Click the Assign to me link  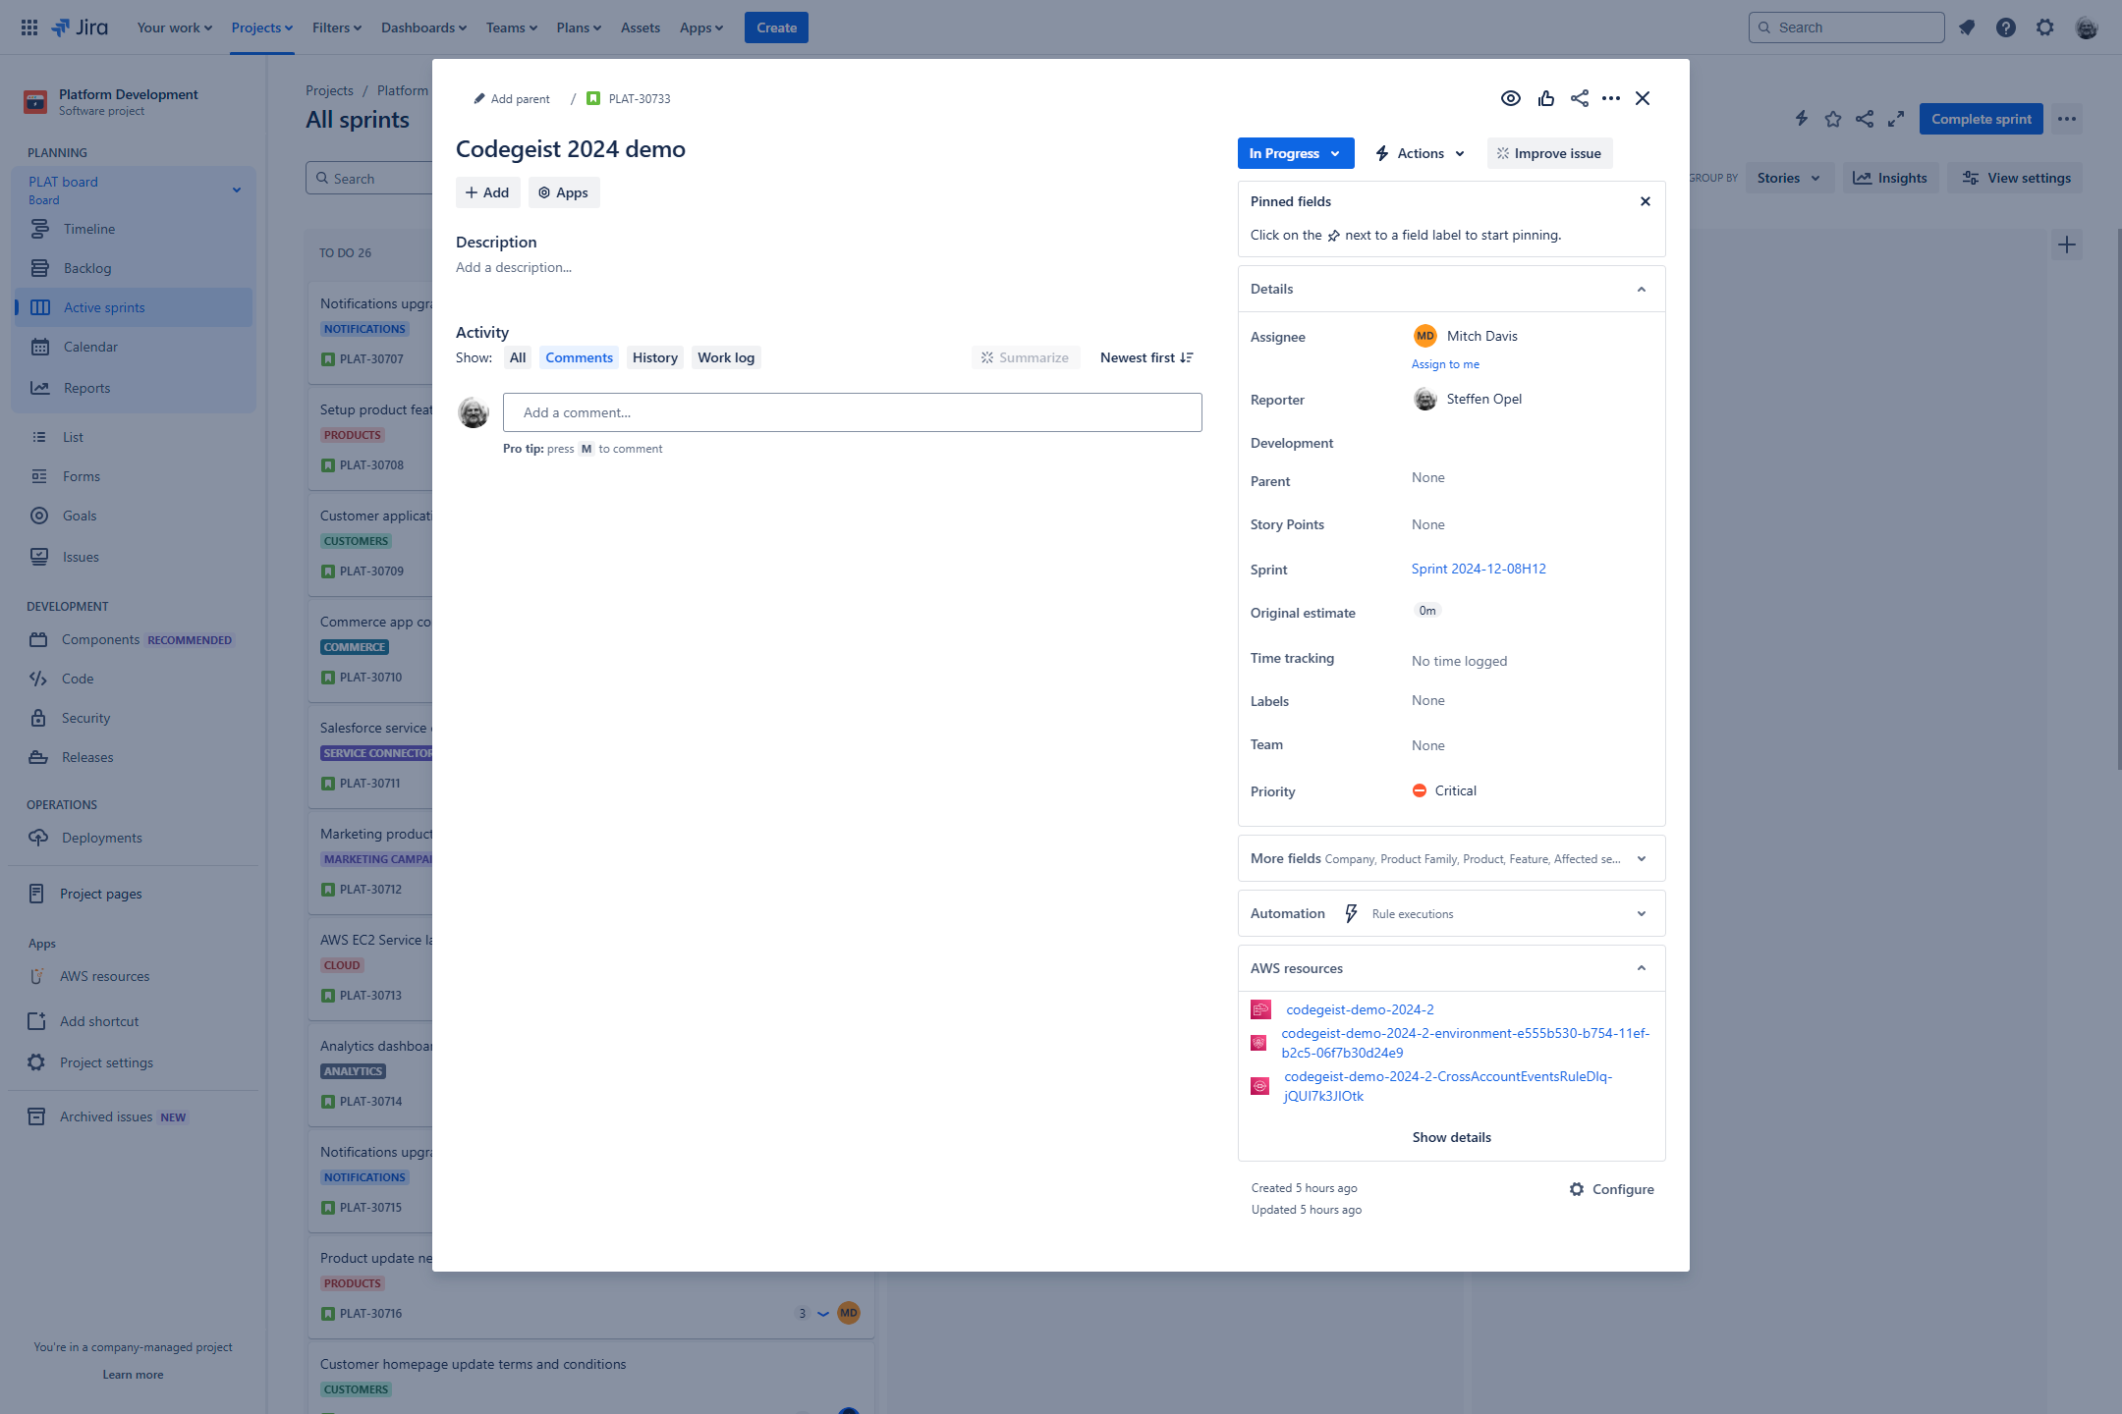[x=1445, y=364]
